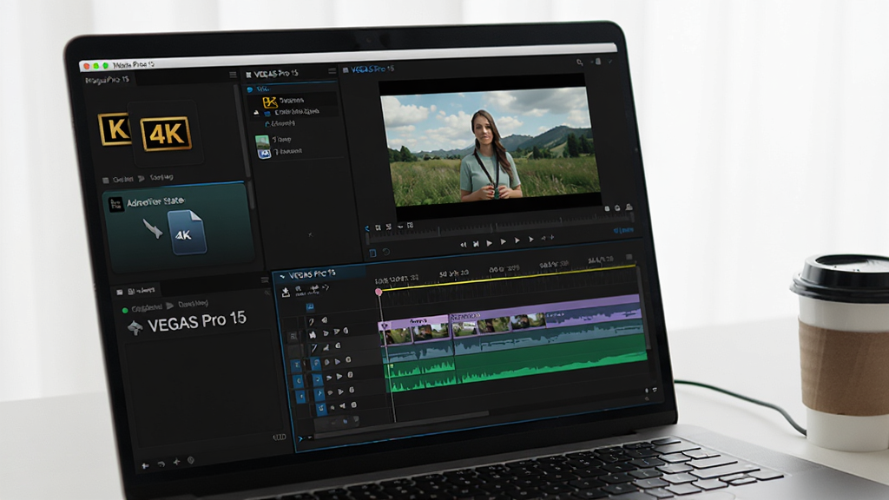The width and height of the screenshot is (889, 500).
Task: Click the small play triangle below the 4K badges
Action: (142, 179)
